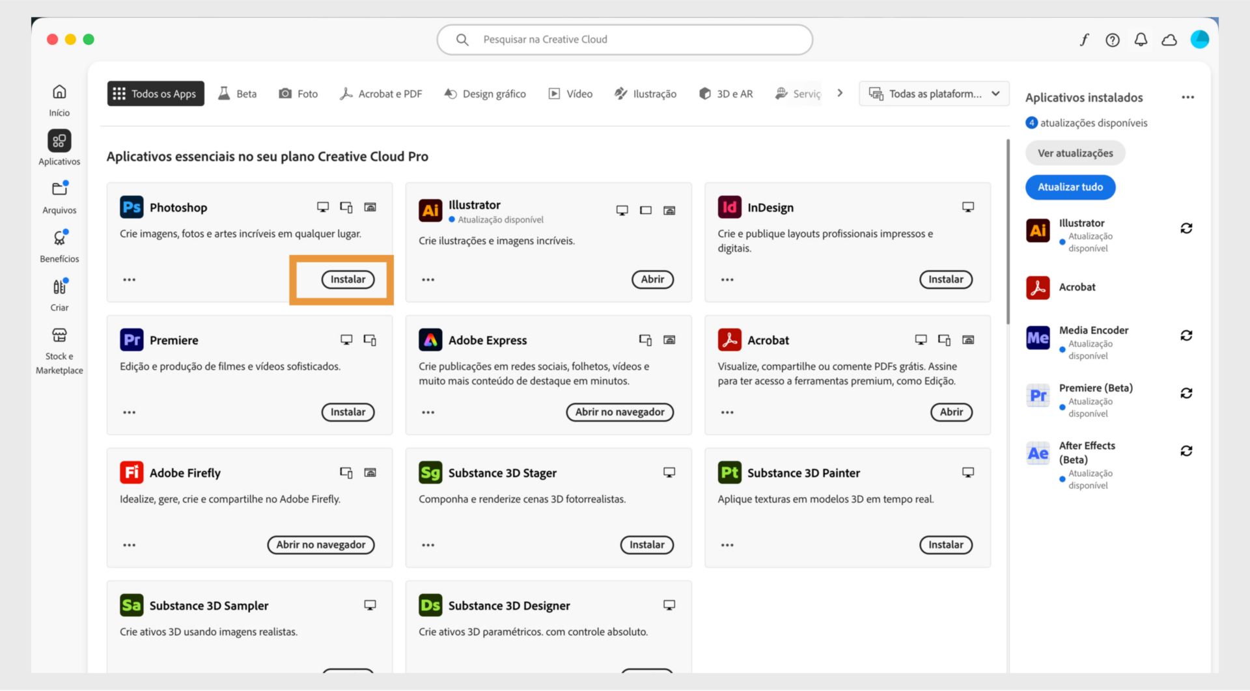Switch to the Vídeo tab

[570, 94]
